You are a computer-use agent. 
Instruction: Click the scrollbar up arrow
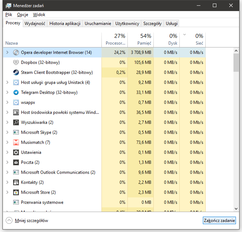click(236, 51)
